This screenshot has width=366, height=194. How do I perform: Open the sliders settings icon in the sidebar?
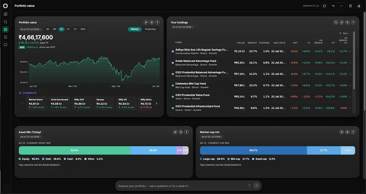coord(6,37)
